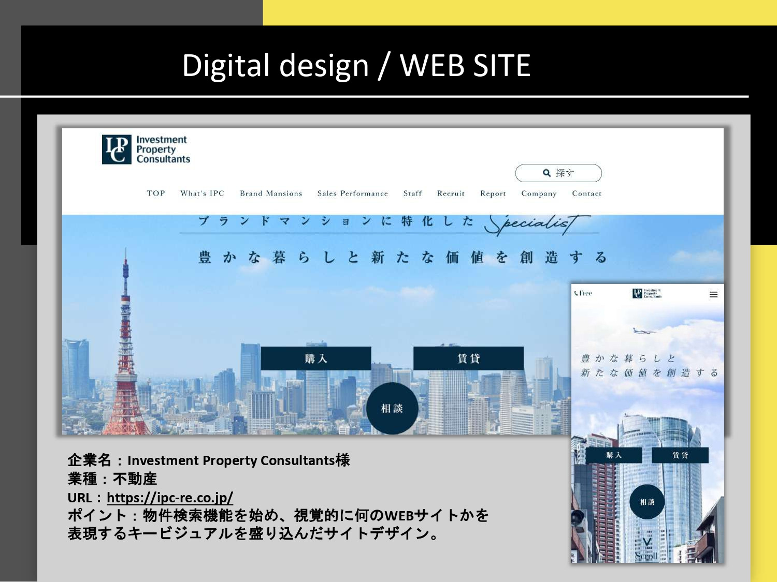777x582 pixels.
Task: Open the Contact page link
Action: pyautogui.click(x=586, y=193)
